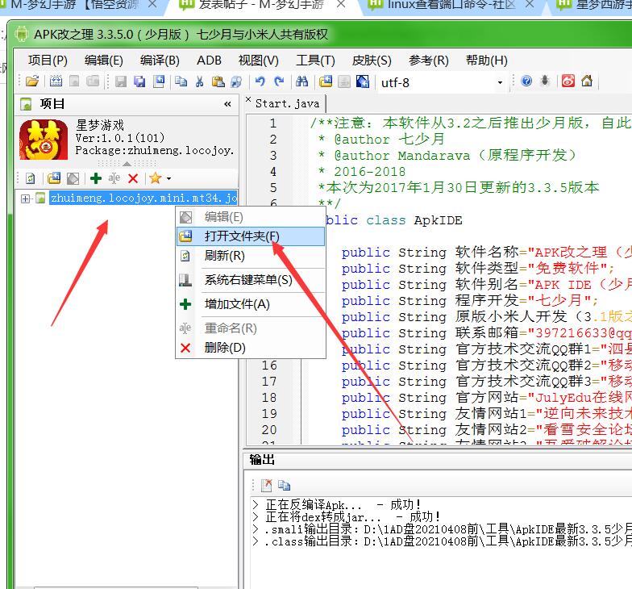The image size is (632, 589).
Task: Open the 工具(T) menu
Action: pos(315,61)
